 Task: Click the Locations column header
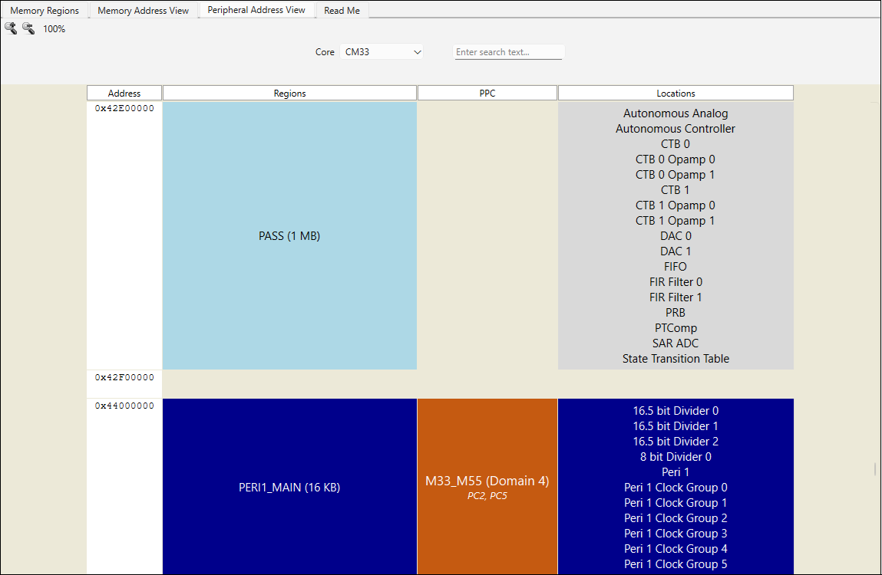(676, 94)
